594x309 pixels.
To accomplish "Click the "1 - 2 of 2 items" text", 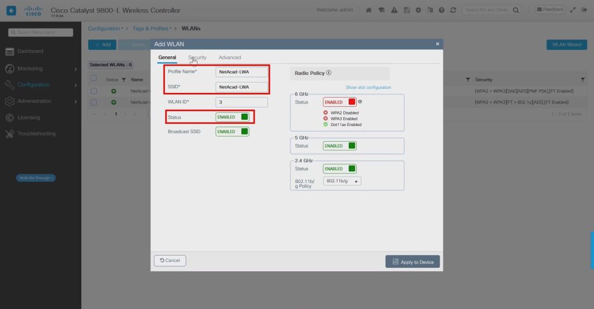I will pos(566,114).
